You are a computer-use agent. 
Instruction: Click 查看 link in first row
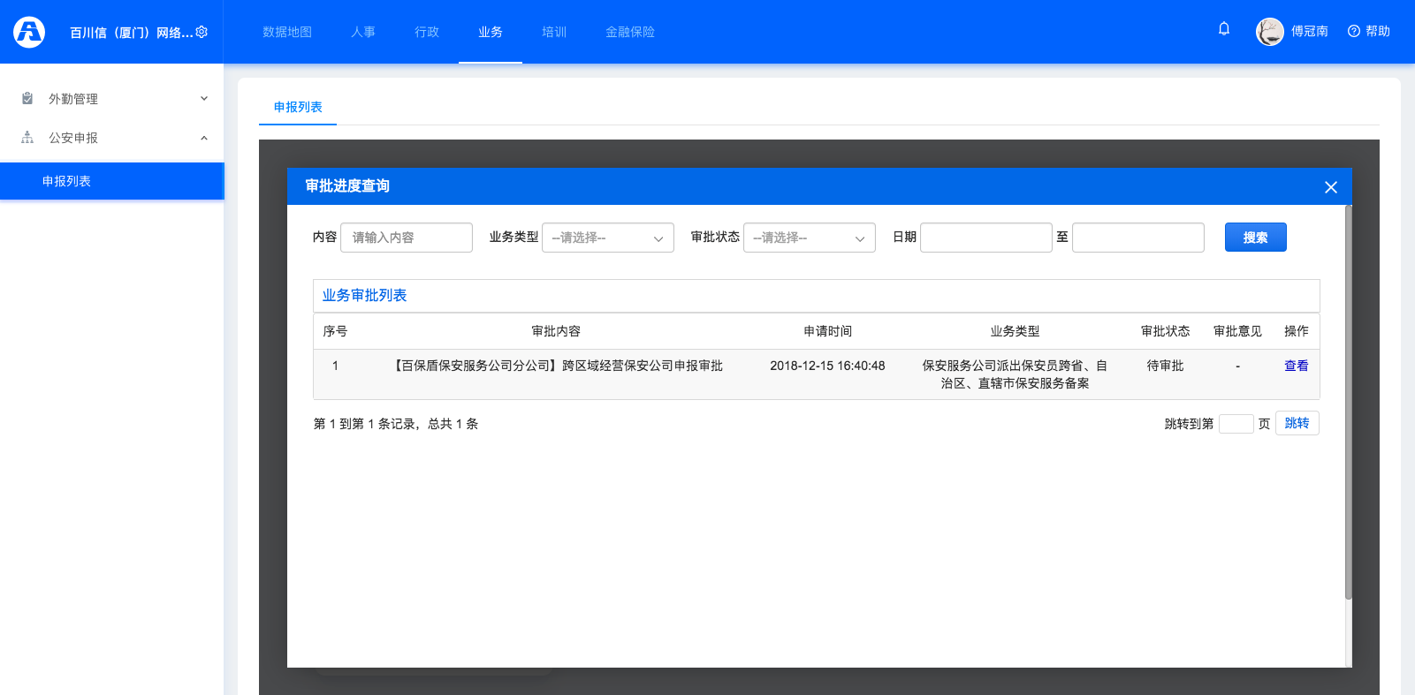(1296, 366)
